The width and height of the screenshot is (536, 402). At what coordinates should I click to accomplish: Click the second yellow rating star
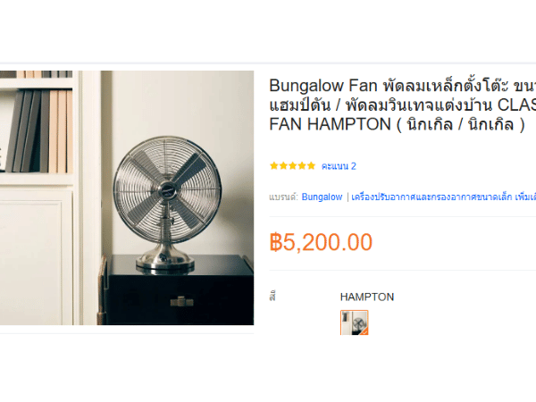[283, 166]
